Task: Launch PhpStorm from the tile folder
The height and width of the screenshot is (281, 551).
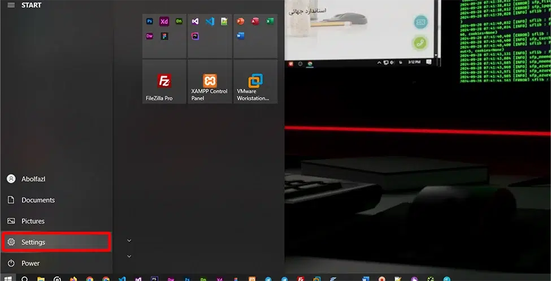Action: point(196,36)
